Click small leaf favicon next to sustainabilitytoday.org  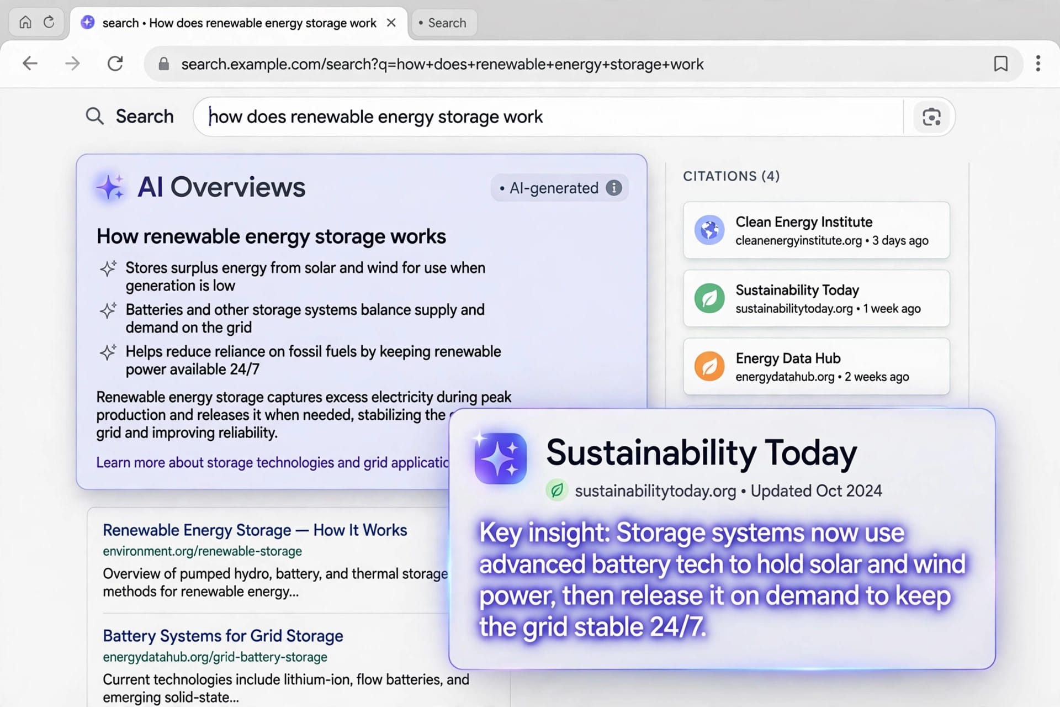point(557,490)
